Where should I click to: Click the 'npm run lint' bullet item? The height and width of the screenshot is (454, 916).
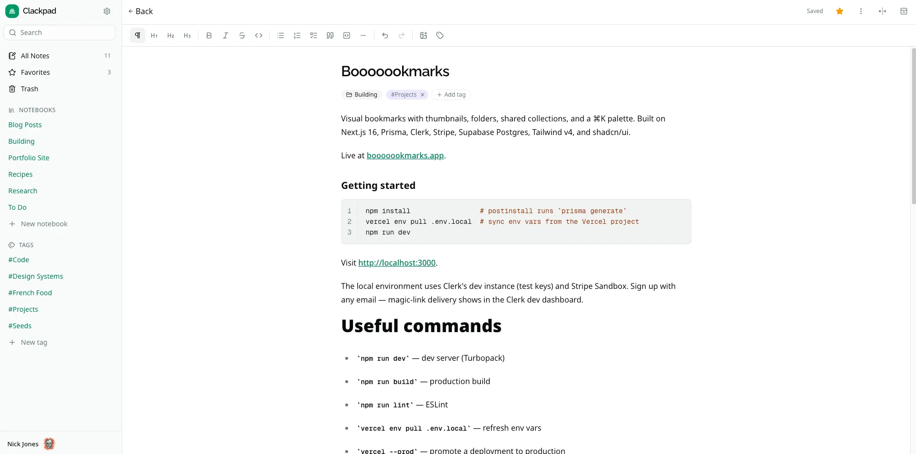(403, 405)
